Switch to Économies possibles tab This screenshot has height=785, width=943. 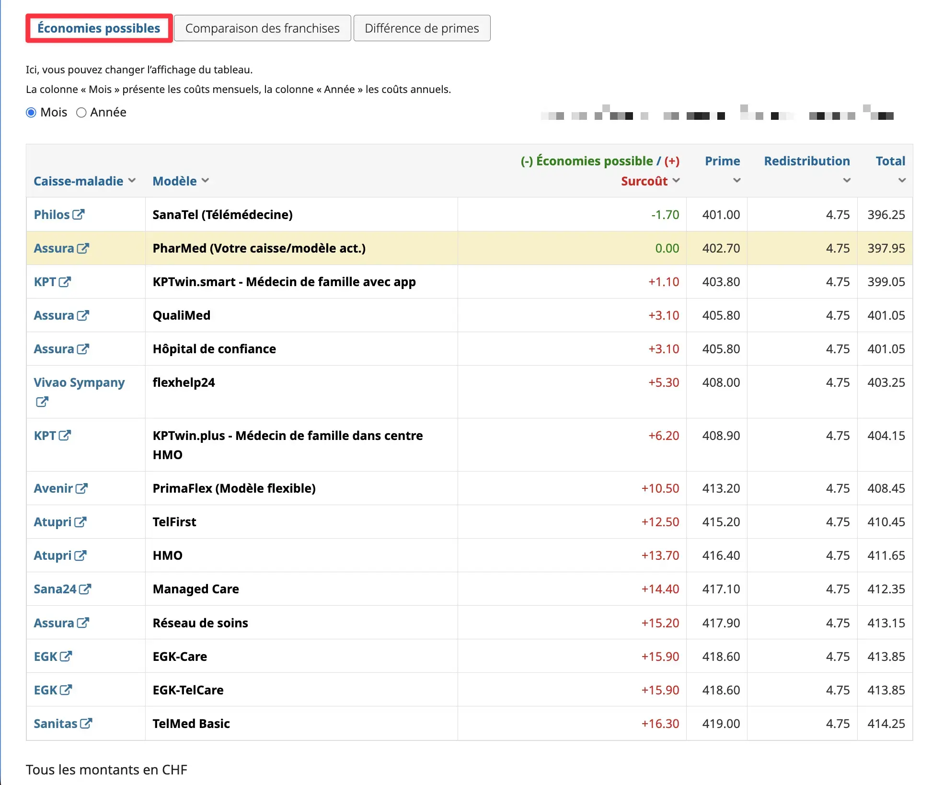(99, 28)
